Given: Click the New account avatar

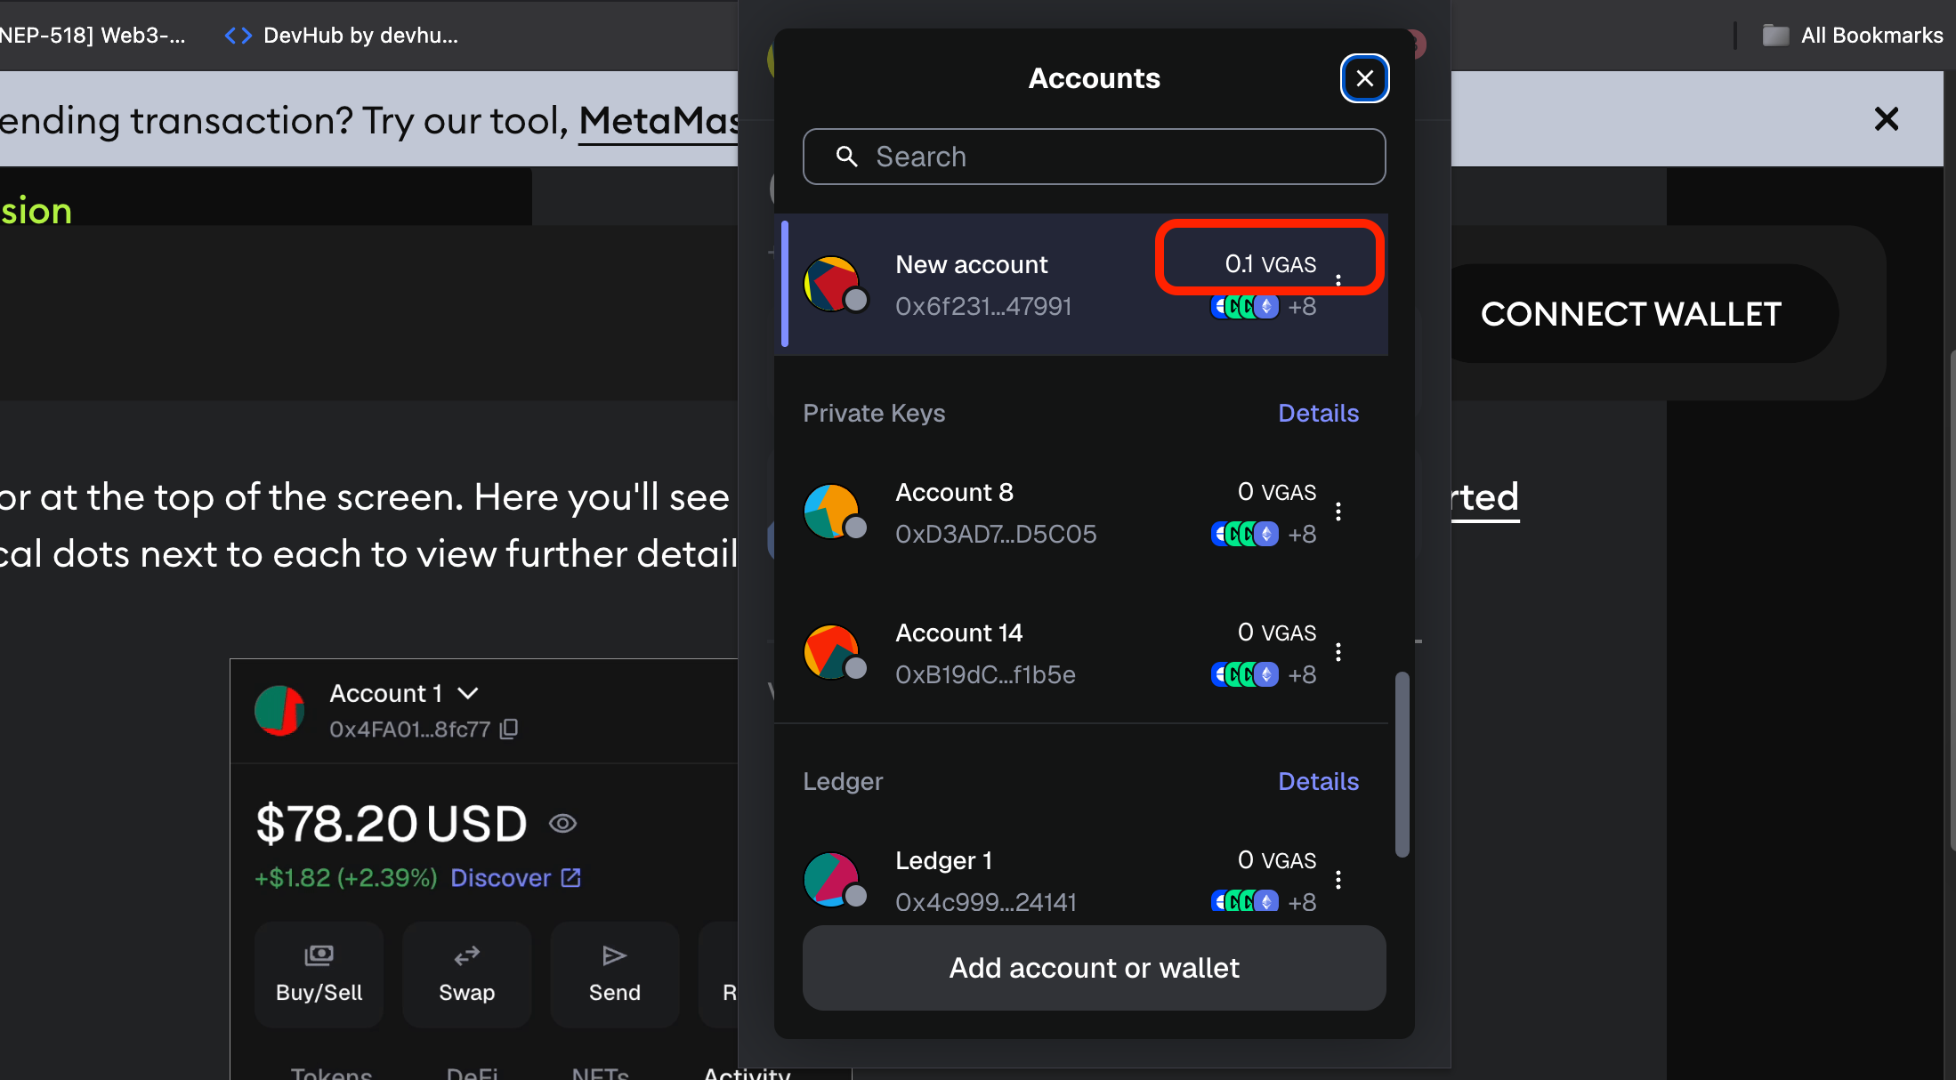Looking at the screenshot, I should click(835, 283).
